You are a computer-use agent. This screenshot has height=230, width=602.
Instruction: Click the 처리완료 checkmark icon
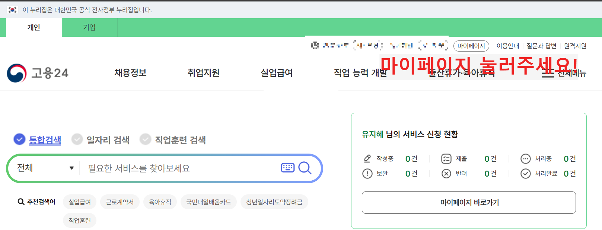(525, 174)
